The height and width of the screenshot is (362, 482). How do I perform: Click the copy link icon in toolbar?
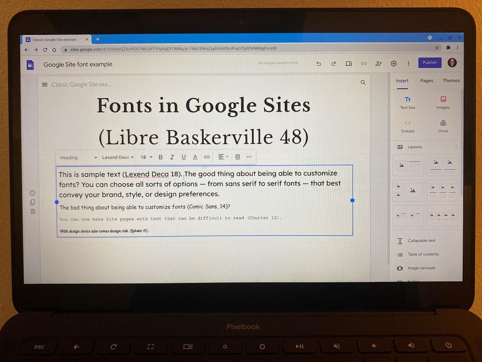click(363, 63)
